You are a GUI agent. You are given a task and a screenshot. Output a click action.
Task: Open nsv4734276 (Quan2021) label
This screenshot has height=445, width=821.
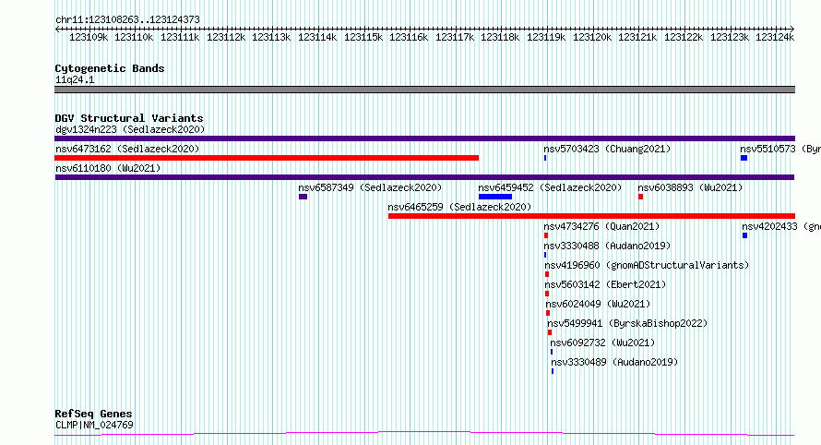click(x=601, y=226)
